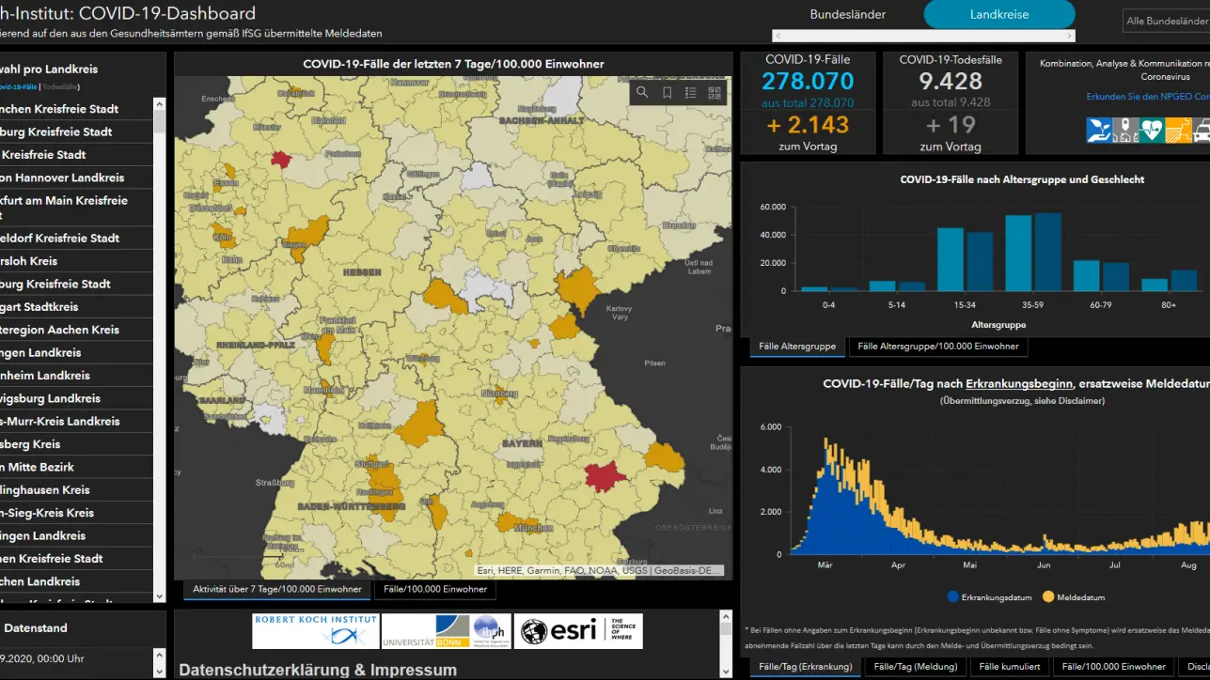Open basemap gallery grid icon
This screenshot has height=680, width=1210.
715,92
